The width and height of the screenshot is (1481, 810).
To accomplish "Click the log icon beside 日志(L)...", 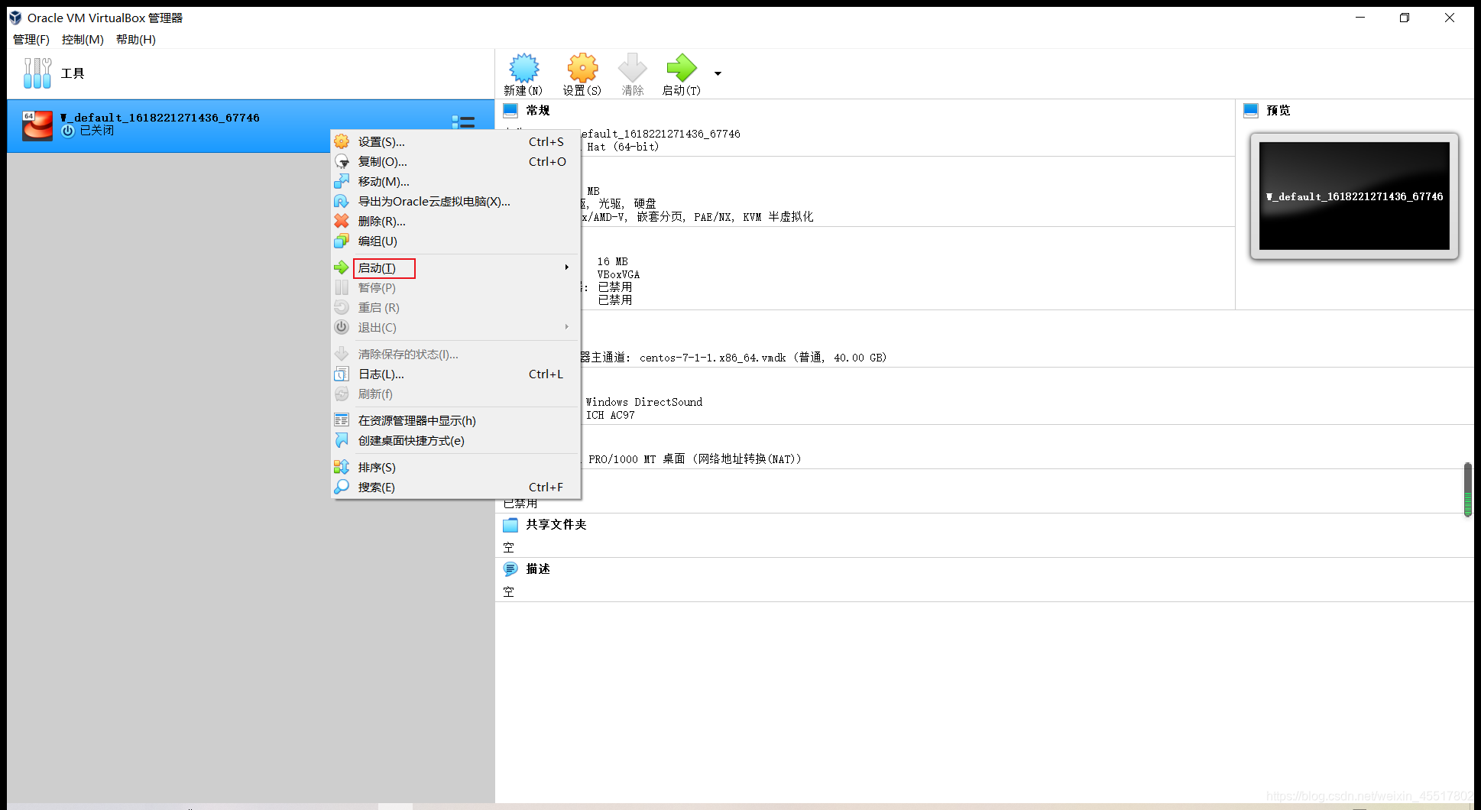I will 342,374.
